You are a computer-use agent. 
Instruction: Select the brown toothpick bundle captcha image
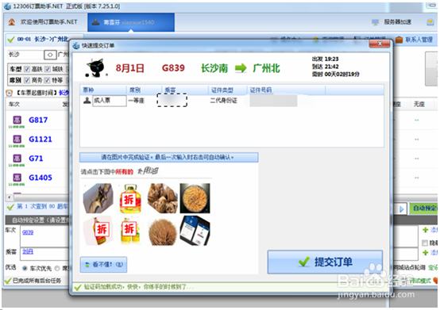pos(163,231)
